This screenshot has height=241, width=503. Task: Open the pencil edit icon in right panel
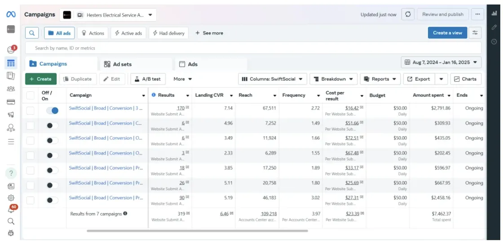[494, 27]
